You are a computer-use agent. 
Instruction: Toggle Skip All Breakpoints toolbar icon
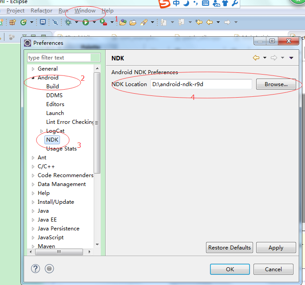(55, 22)
